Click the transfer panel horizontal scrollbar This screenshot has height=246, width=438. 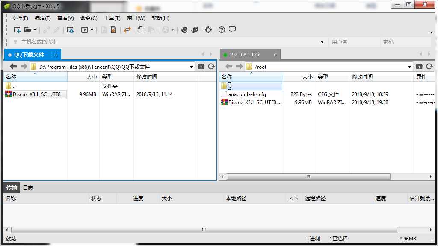click(x=204, y=230)
